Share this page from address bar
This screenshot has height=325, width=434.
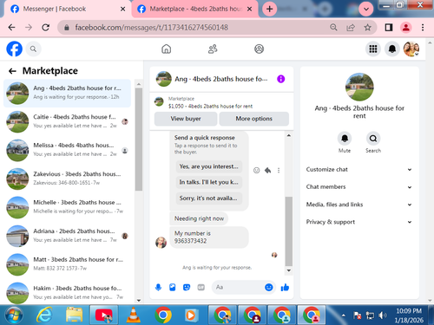coord(351,28)
